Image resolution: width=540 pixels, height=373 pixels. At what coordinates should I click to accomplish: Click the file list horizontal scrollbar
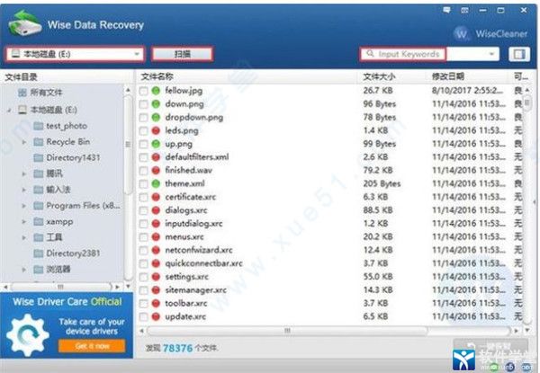click(287, 331)
